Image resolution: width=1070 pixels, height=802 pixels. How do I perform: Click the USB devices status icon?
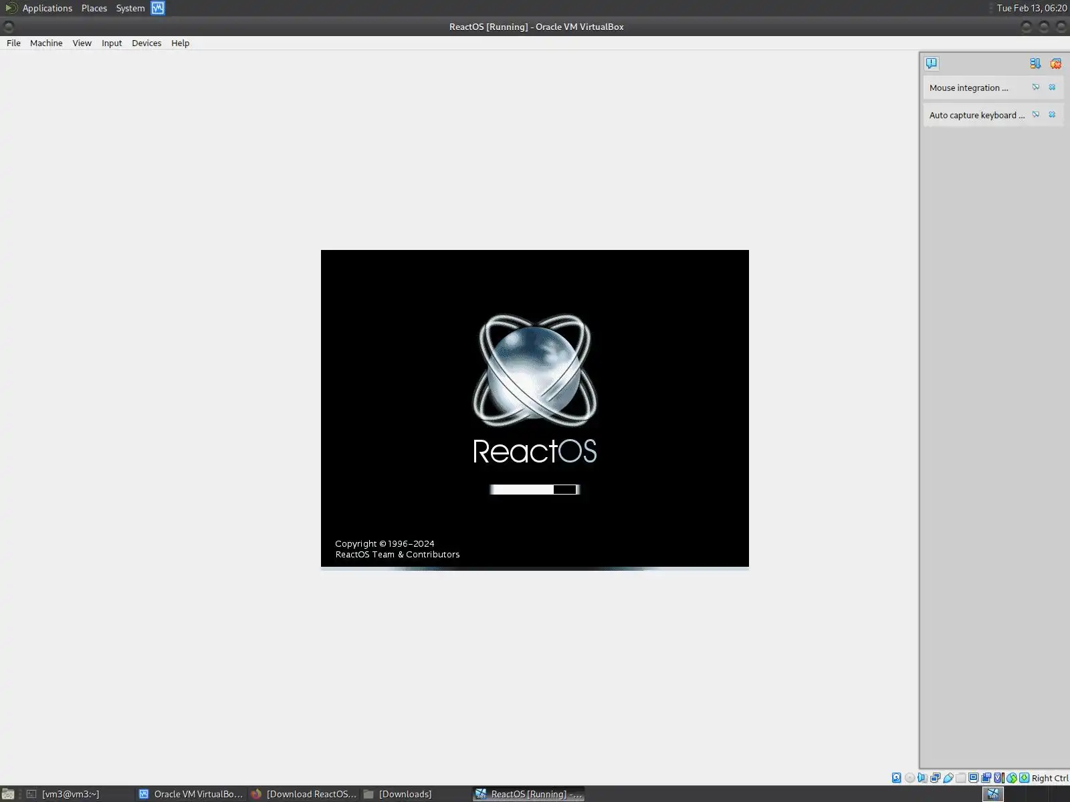click(948, 777)
